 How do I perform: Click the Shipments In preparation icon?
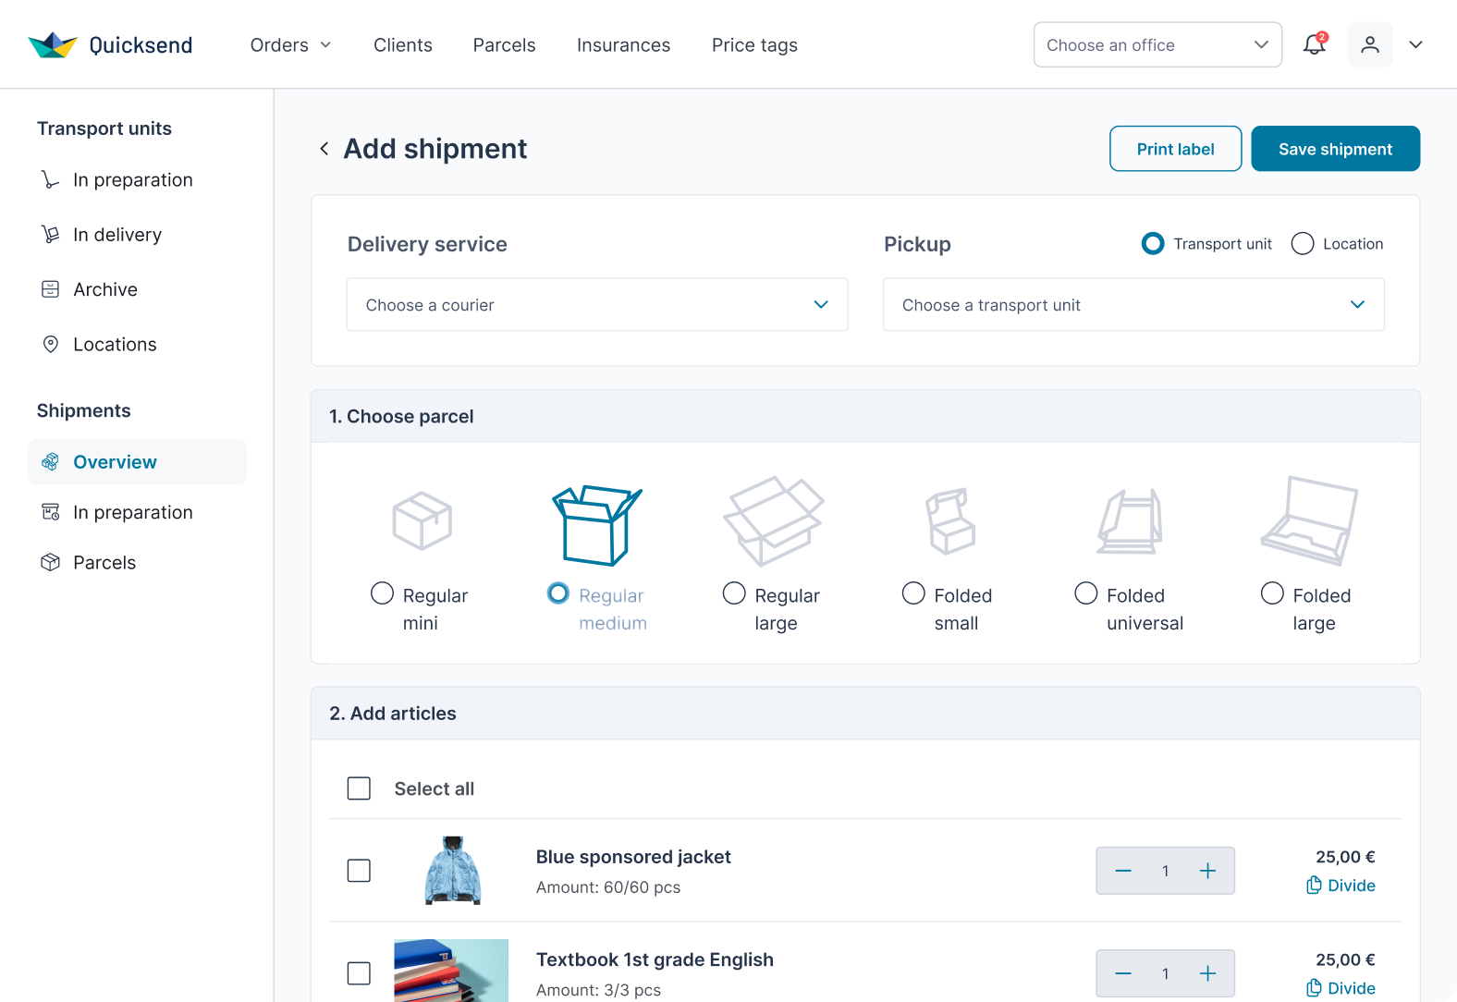click(50, 512)
